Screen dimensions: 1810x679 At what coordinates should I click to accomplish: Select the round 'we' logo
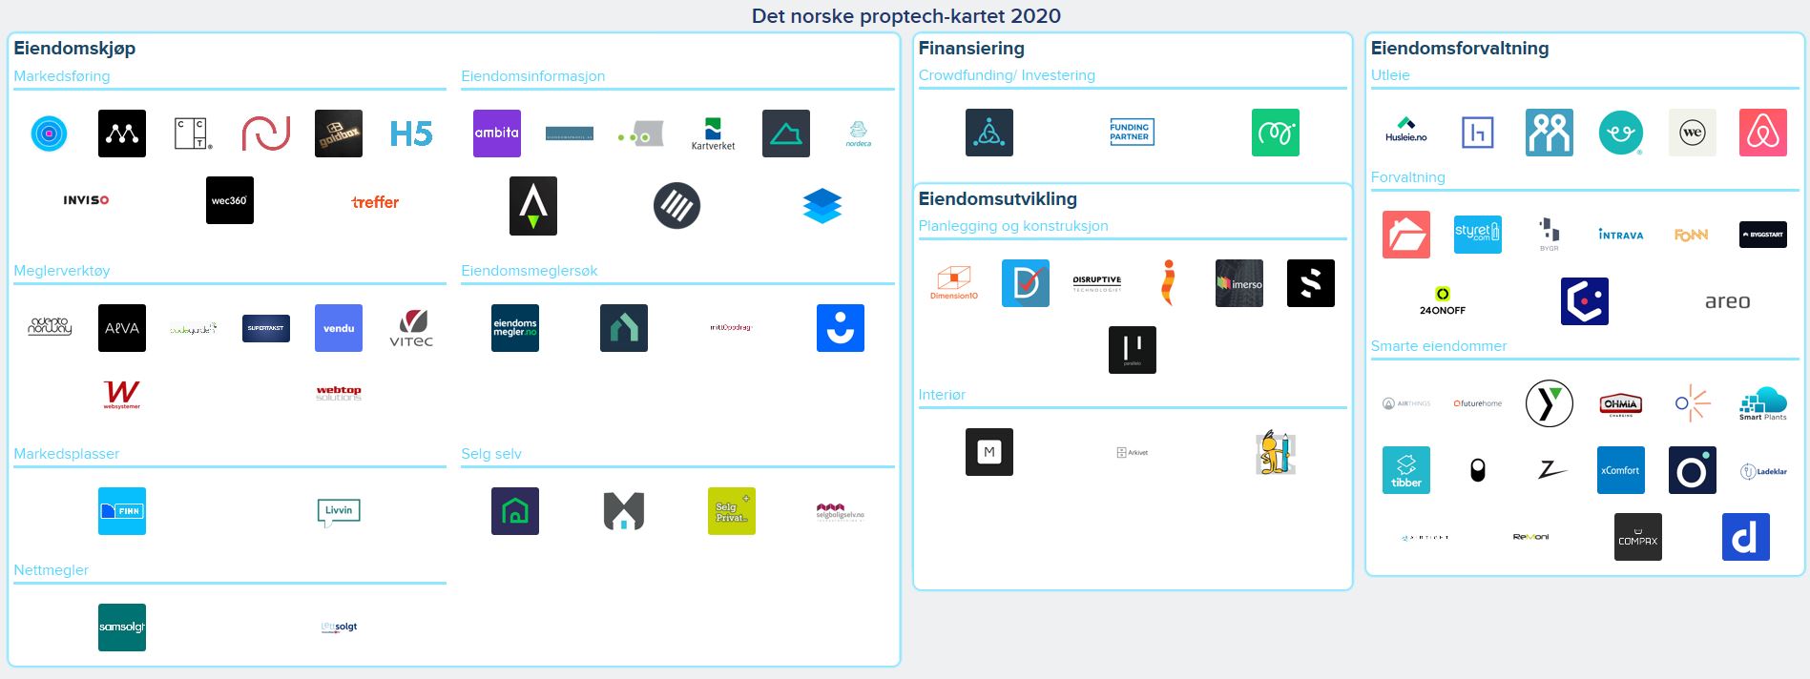coord(1693,133)
